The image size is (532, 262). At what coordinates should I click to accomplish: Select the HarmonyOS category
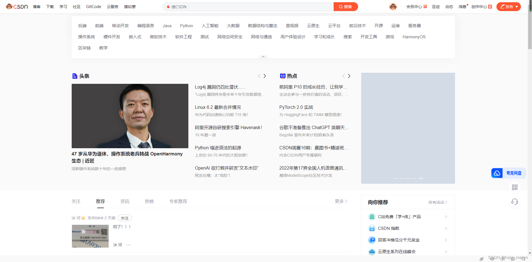coord(414,37)
